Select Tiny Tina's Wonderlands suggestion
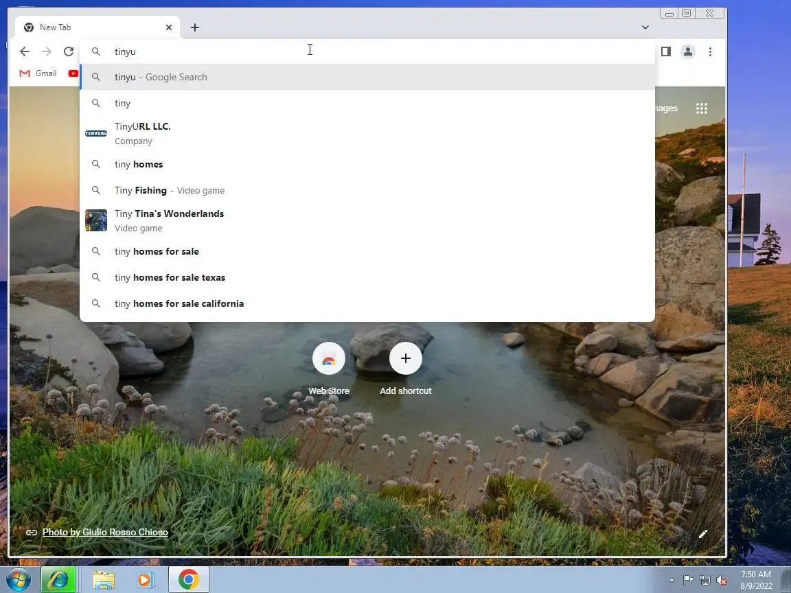Image resolution: width=791 pixels, height=593 pixels. point(367,220)
